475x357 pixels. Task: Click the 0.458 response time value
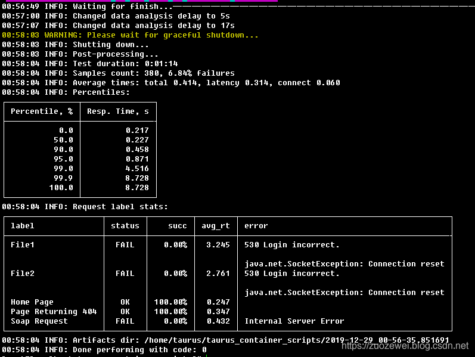pyautogui.click(x=137, y=150)
